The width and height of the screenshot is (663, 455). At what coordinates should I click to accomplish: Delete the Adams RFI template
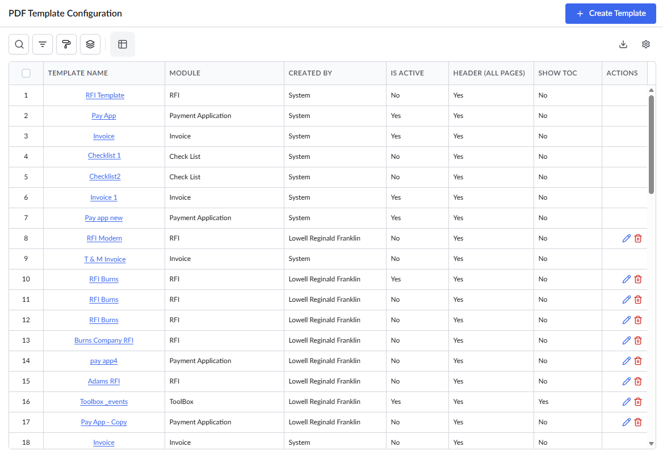[x=639, y=381]
